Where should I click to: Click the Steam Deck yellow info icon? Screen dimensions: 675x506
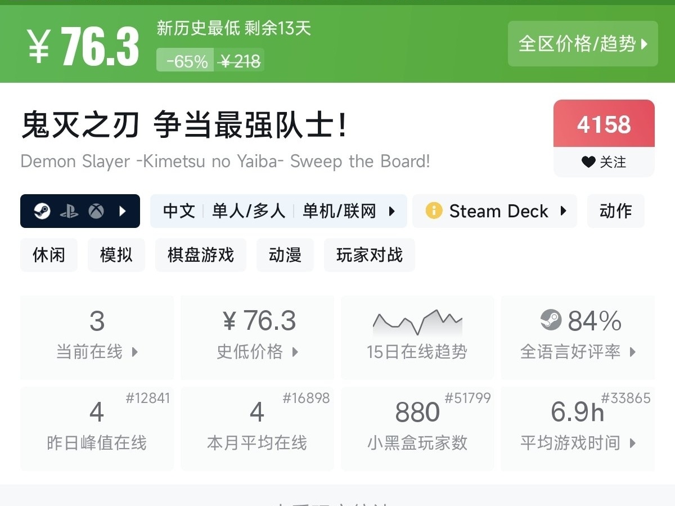[434, 211]
